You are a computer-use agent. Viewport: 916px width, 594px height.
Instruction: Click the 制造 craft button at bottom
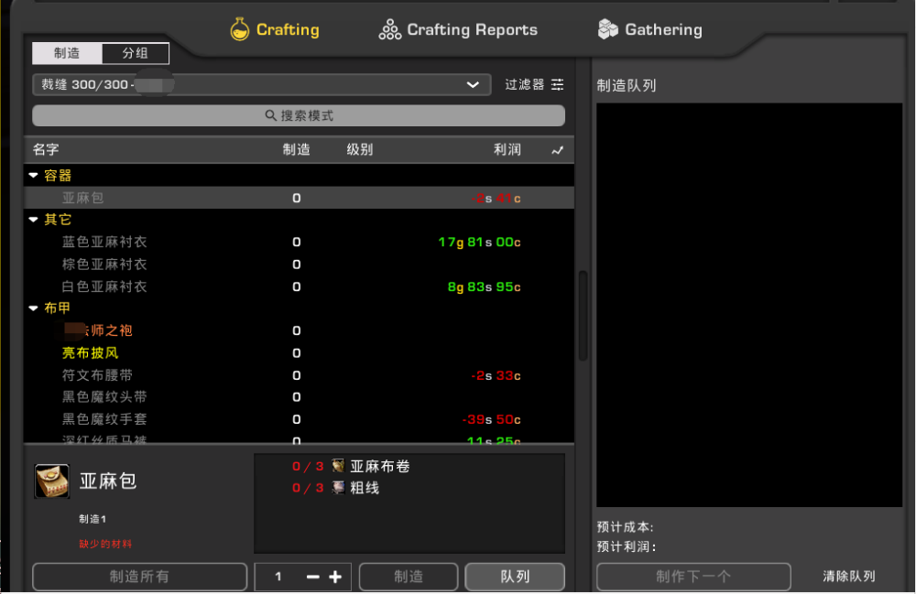pos(409,577)
